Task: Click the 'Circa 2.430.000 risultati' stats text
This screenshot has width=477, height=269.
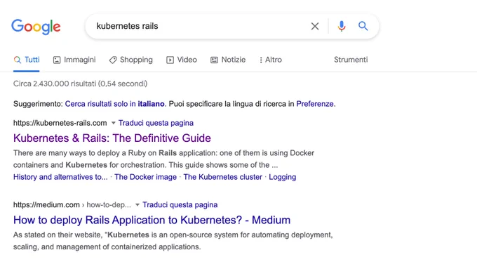Action: [x=80, y=84]
